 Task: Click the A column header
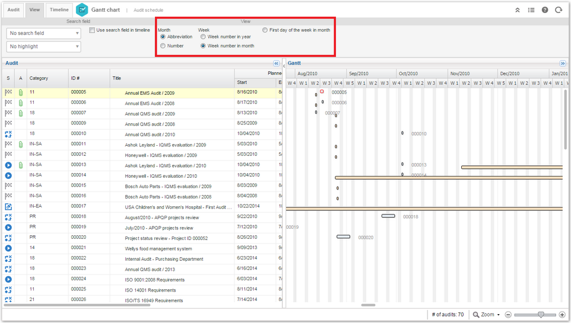pyautogui.click(x=21, y=78)
